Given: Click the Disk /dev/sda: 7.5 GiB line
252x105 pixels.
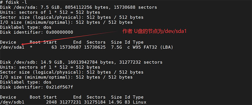Looking at the screenshot, I should [78, 7].
